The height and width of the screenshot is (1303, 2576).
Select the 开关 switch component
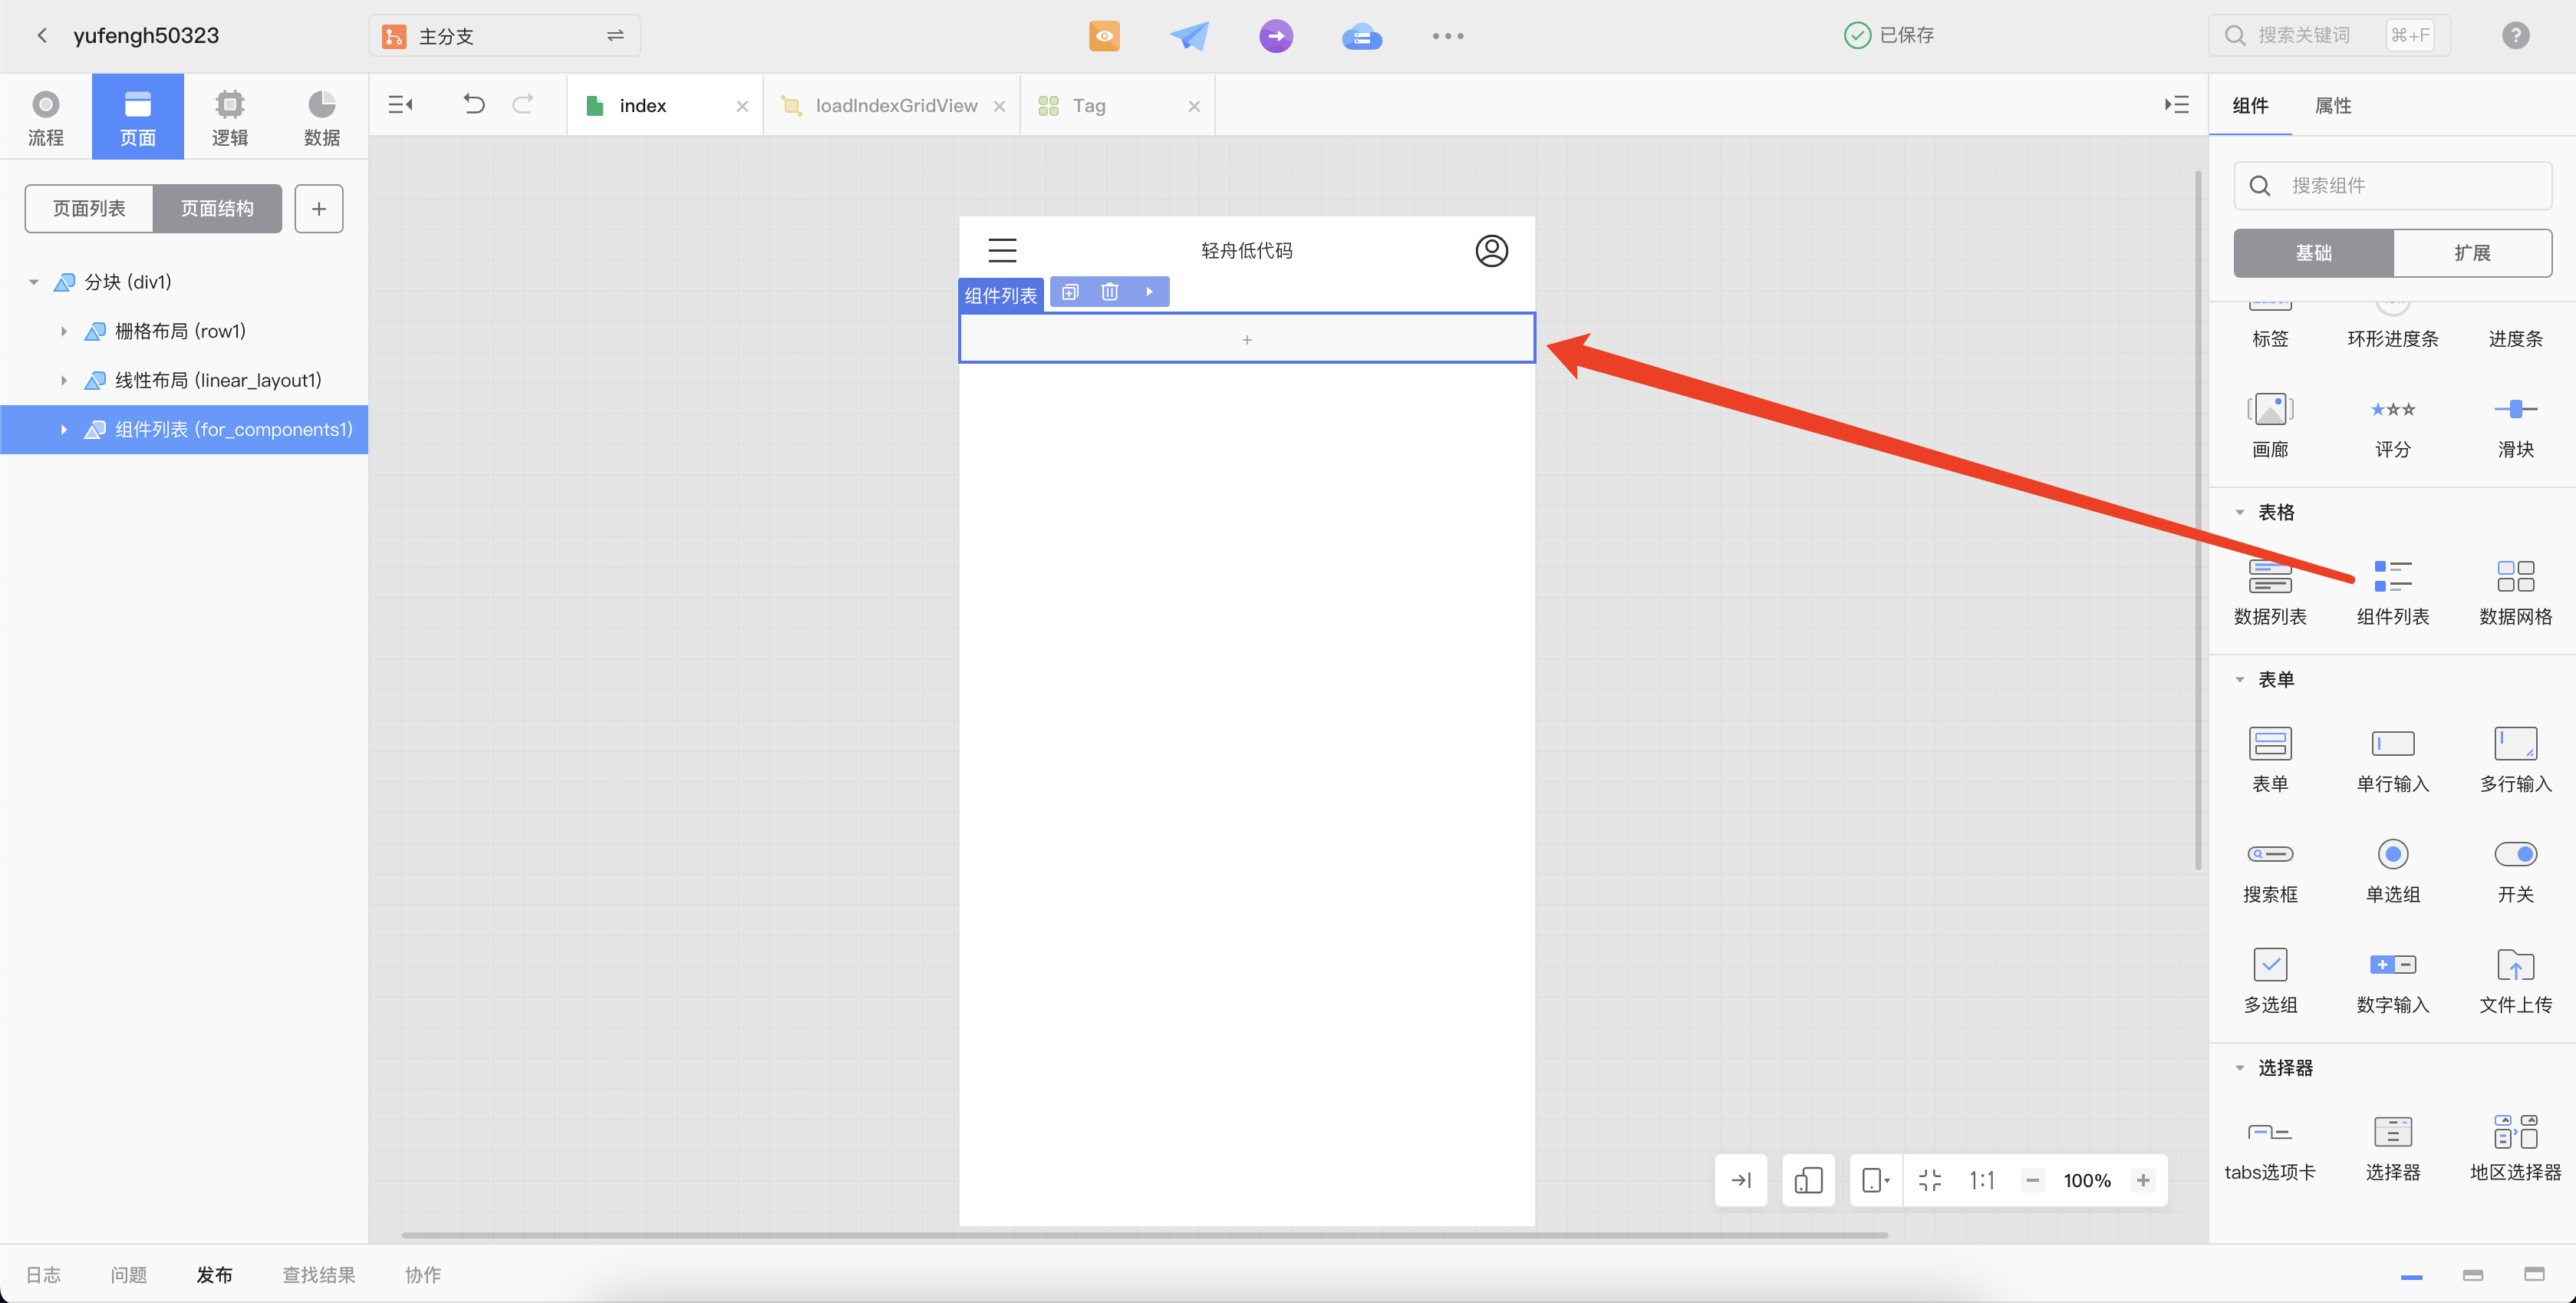coord(2515,870)
